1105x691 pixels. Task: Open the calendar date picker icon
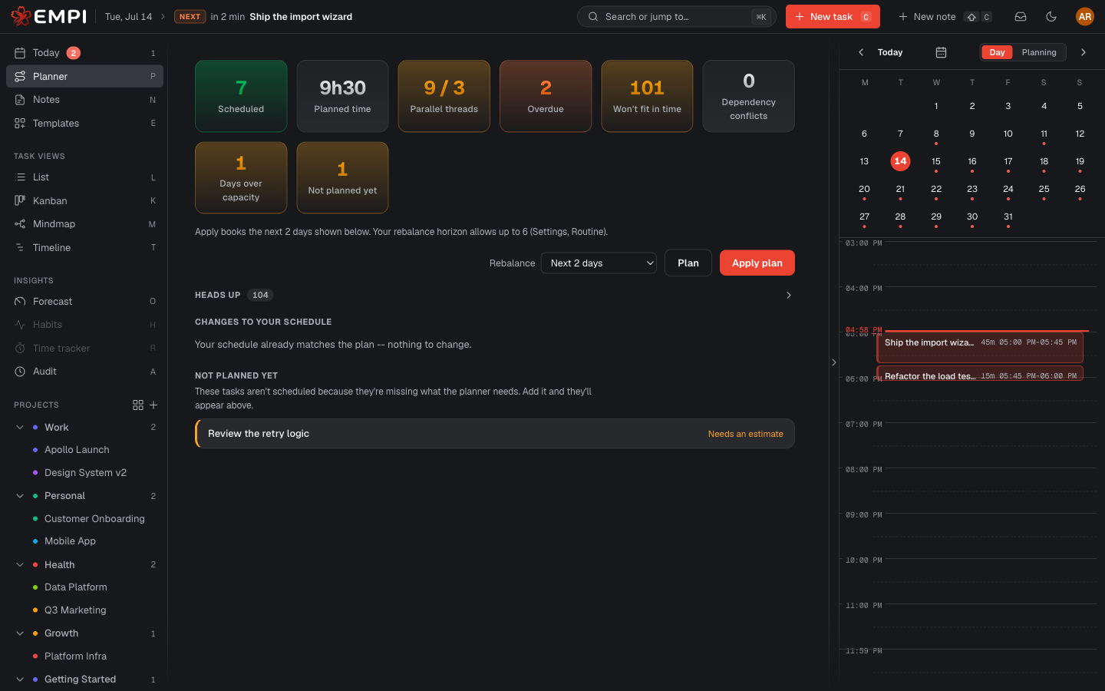(x=941, y=52)
